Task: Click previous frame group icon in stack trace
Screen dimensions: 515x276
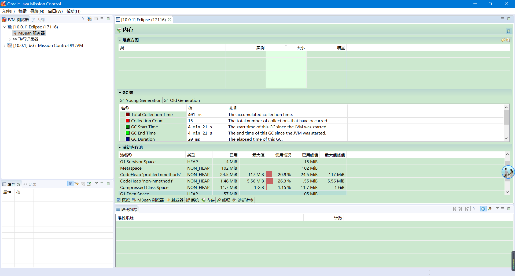Action: click(x=461, y=209)
